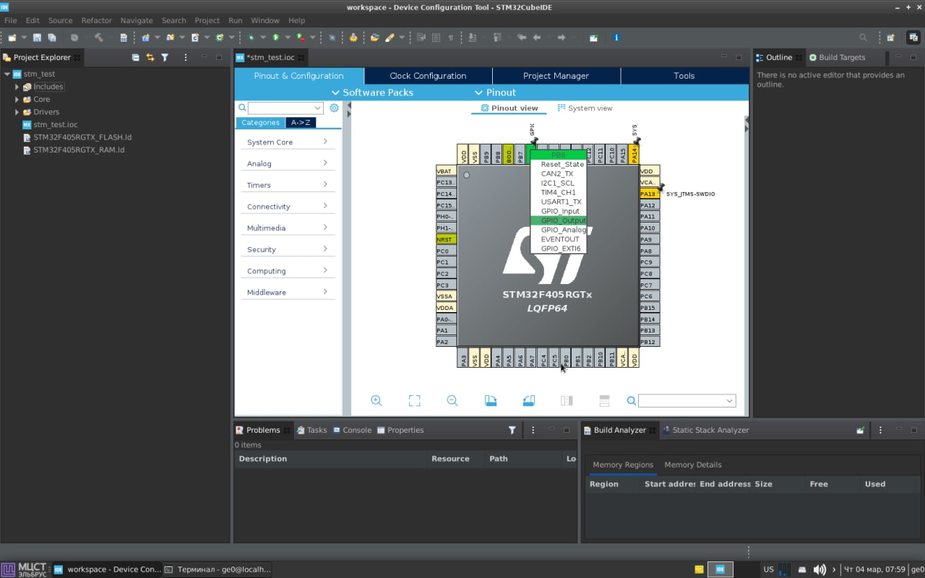Select the A->Z sorting toggle

click(301, 123)
